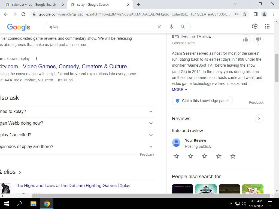View site security lock info

(x=34, y=14)
